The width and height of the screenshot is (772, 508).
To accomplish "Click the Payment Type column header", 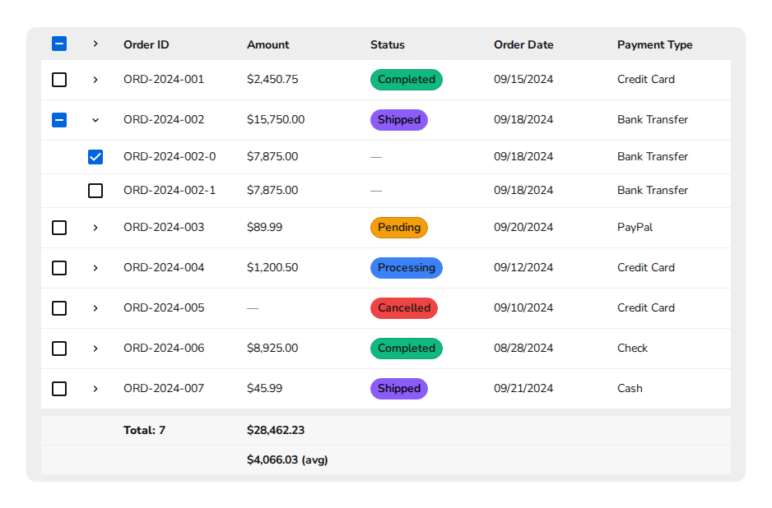I will point(655,44).
